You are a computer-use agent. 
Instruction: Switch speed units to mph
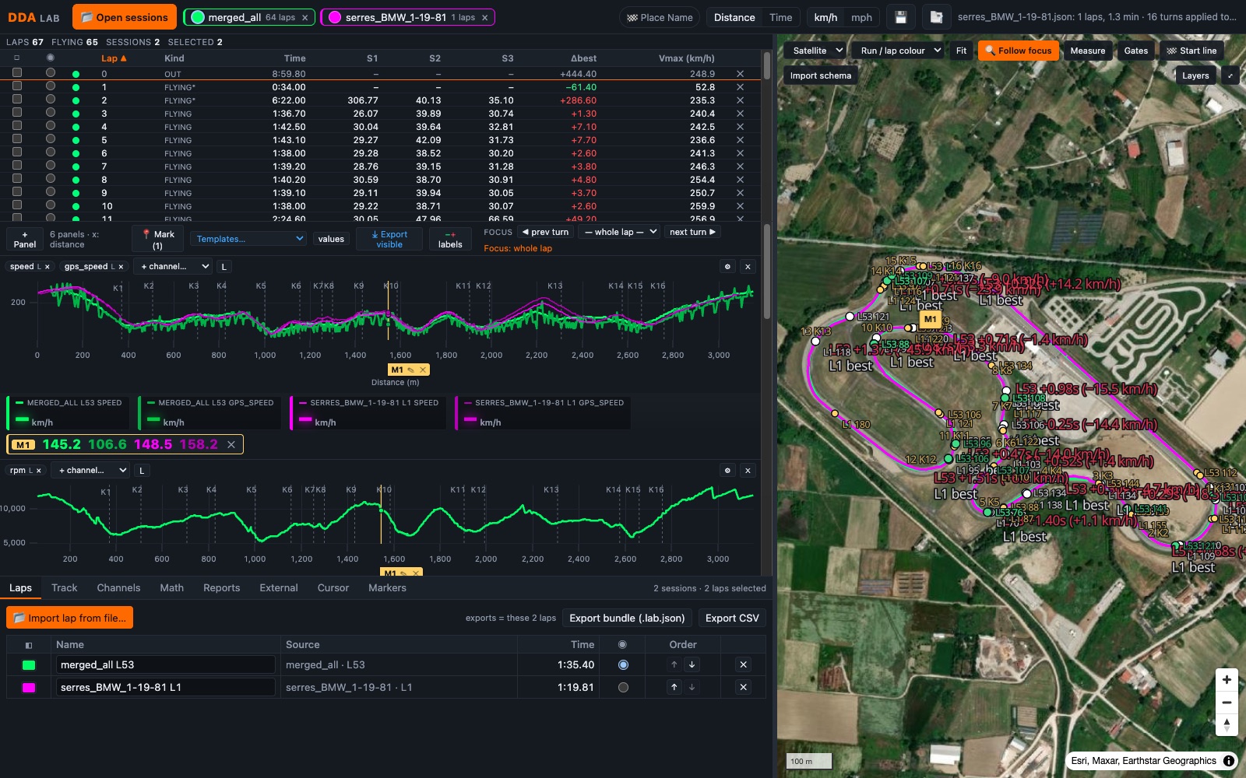(x=861, y=17)
